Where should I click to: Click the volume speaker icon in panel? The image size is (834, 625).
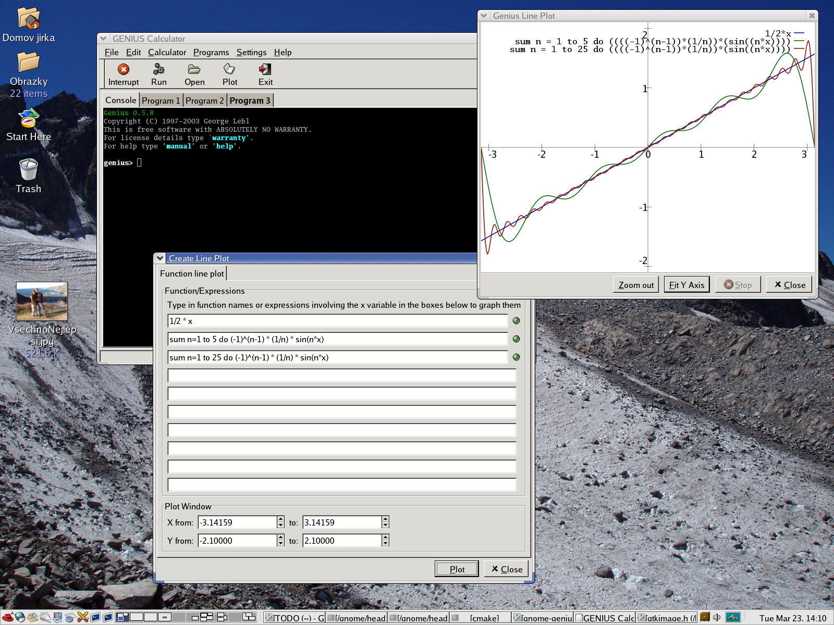coord(717,618)
